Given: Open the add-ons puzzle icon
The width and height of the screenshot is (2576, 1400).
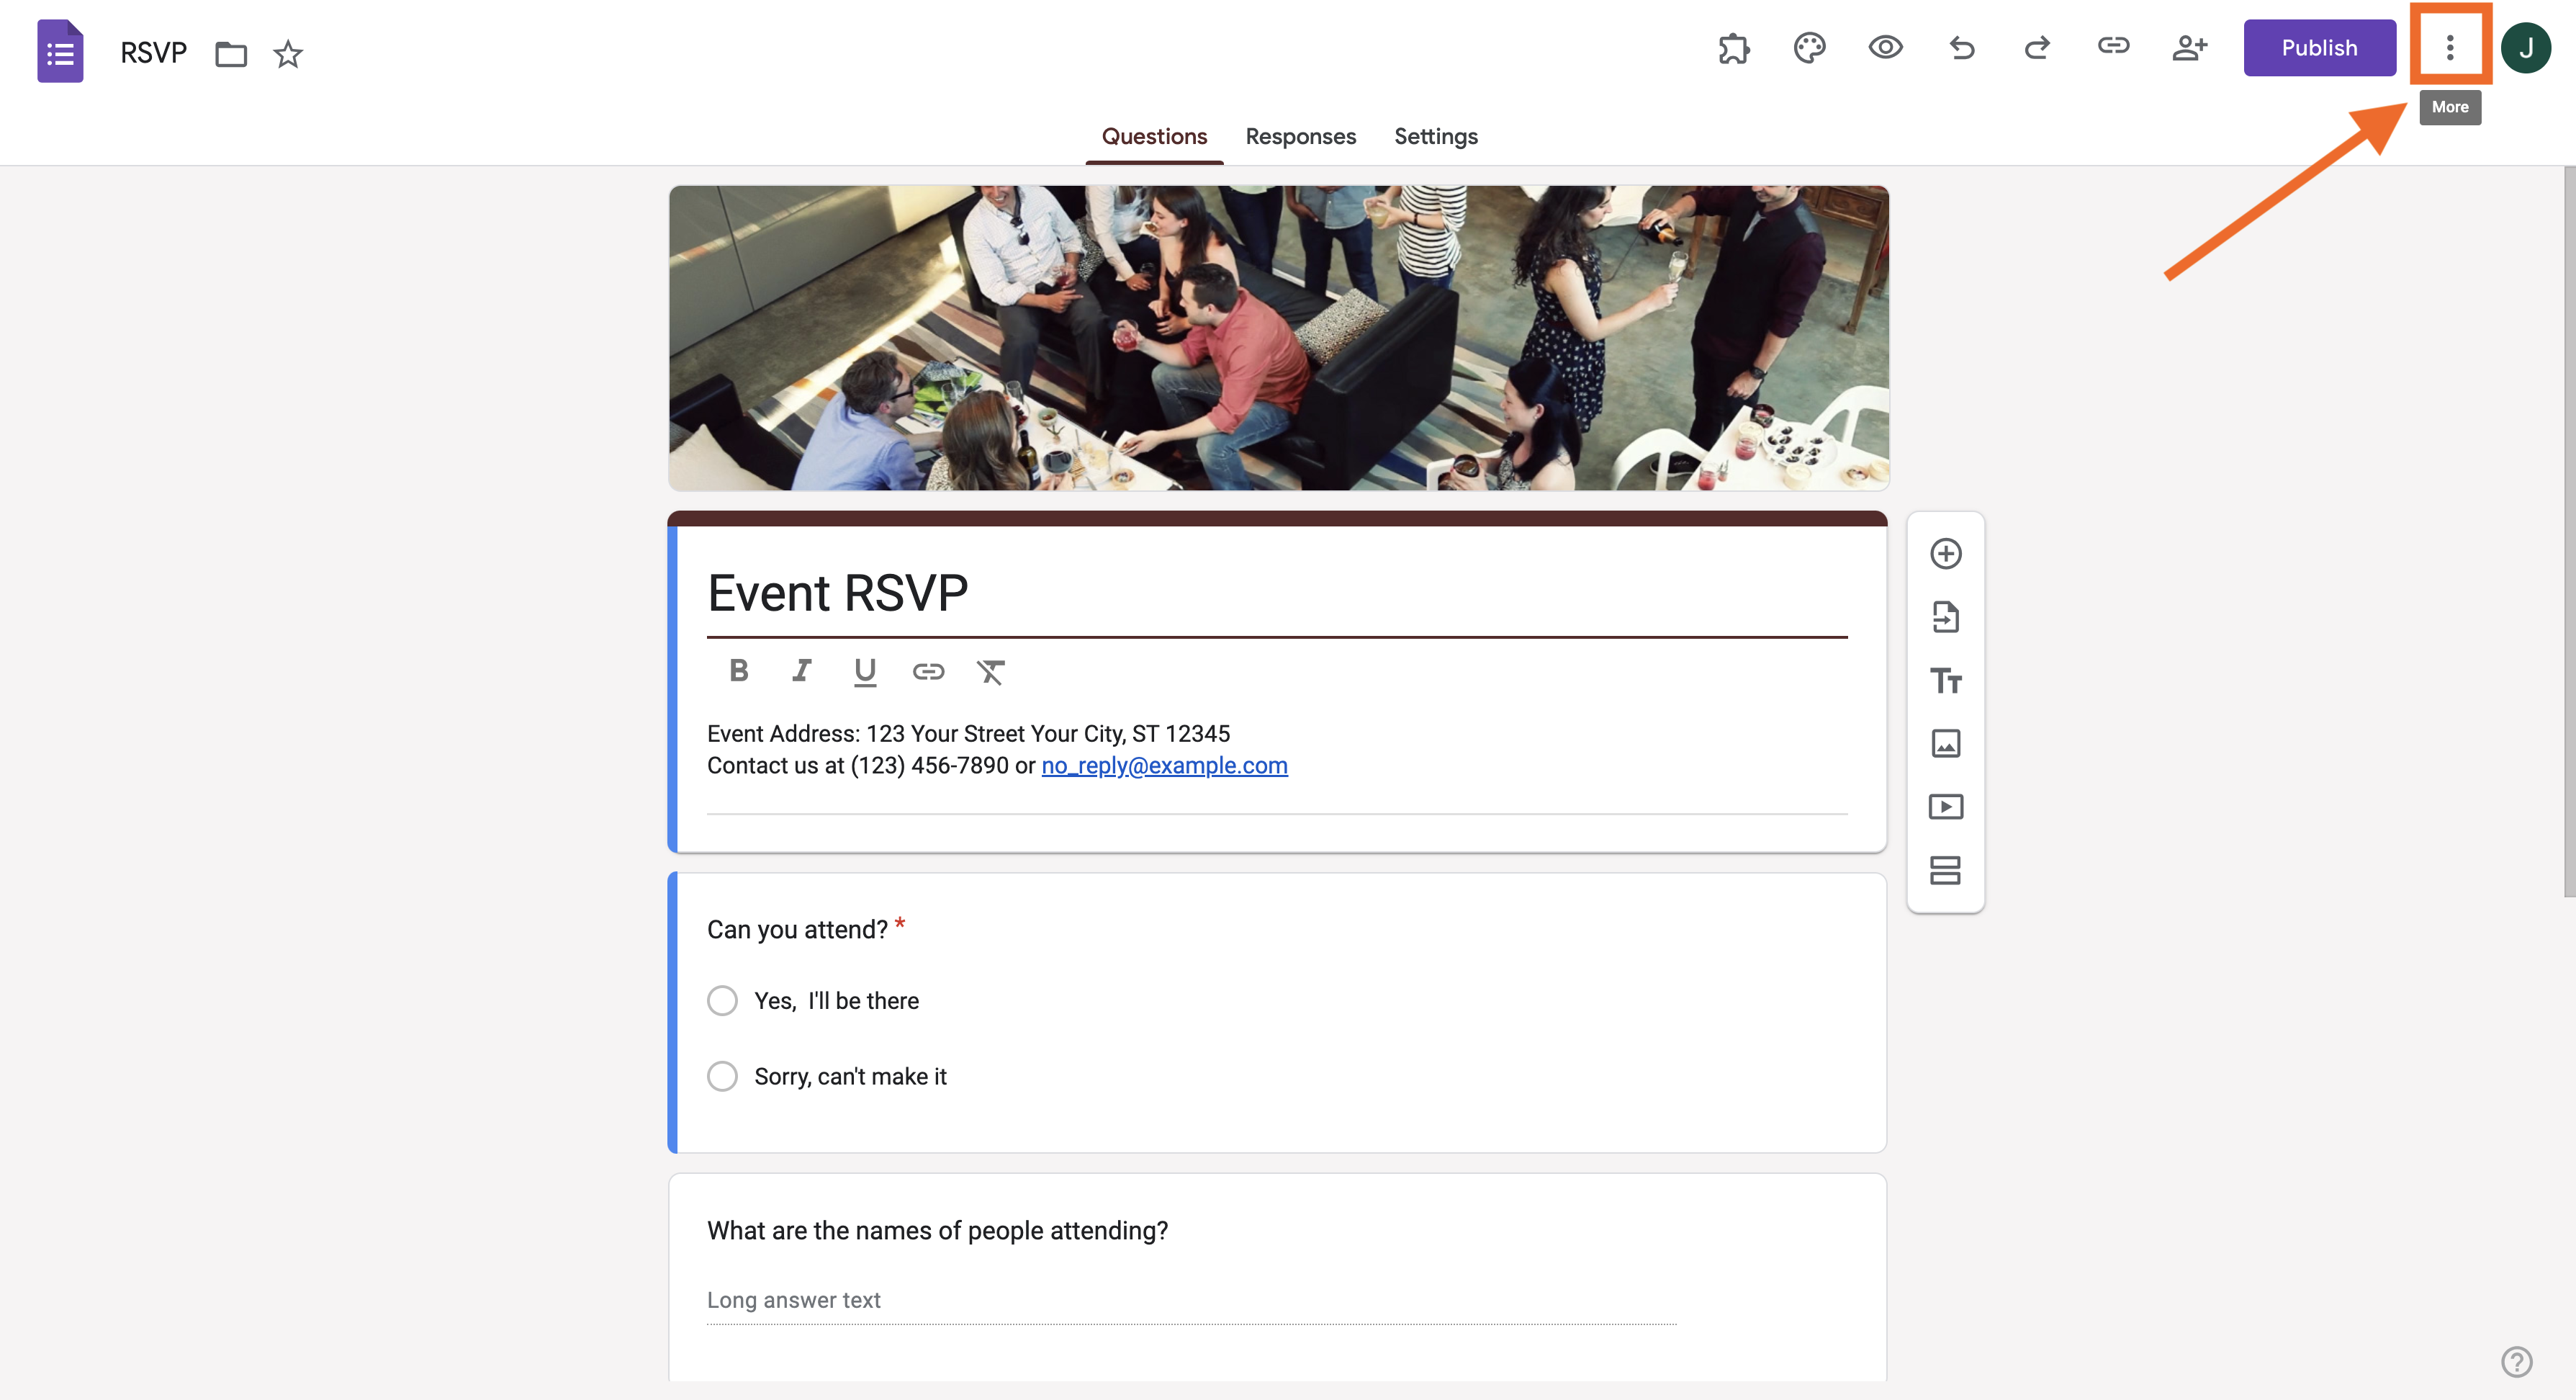Looking at the screenshot, I should pyautogui.click(x=1733, y=48).
